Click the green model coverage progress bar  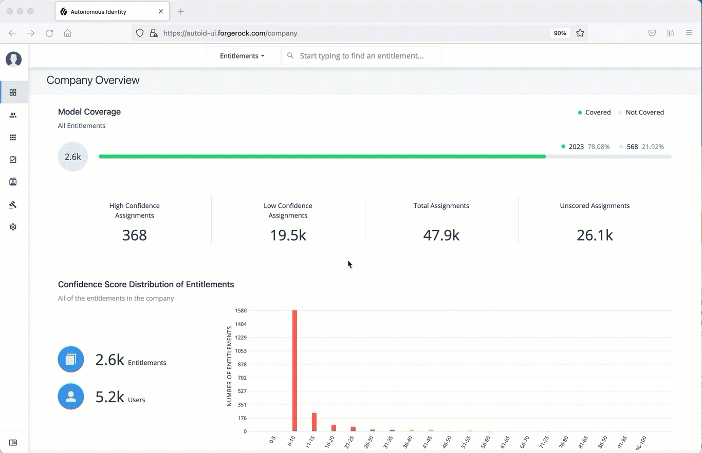[322, 156]
